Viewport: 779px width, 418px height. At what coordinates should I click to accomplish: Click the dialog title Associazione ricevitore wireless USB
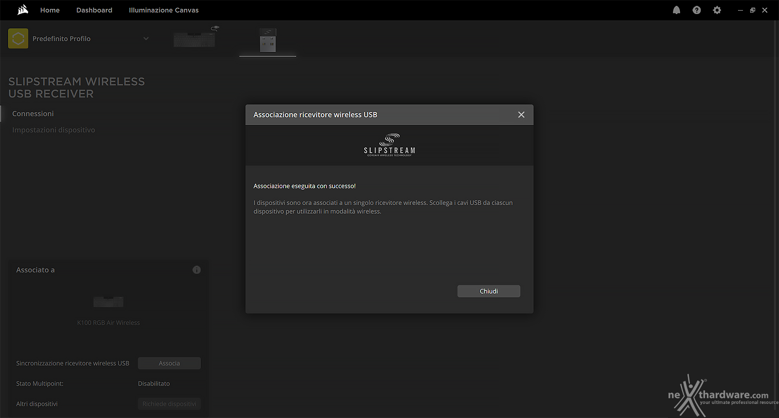pos(315,114)
